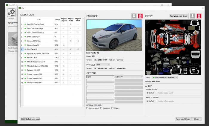Select Audi Quattro Grp4 (v2) row

(x=51, y=33)
